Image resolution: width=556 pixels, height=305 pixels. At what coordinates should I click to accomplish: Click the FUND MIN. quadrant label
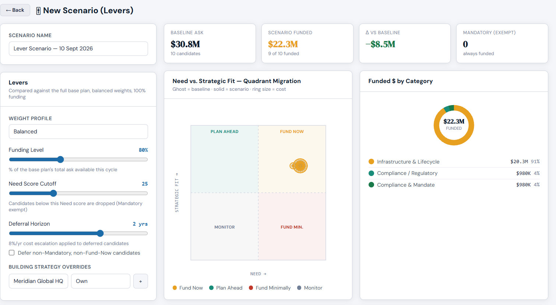pos(292,227)
